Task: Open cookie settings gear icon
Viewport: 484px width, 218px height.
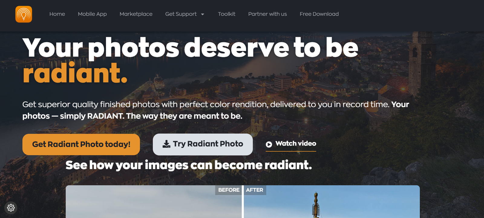Action: (11, 208)
